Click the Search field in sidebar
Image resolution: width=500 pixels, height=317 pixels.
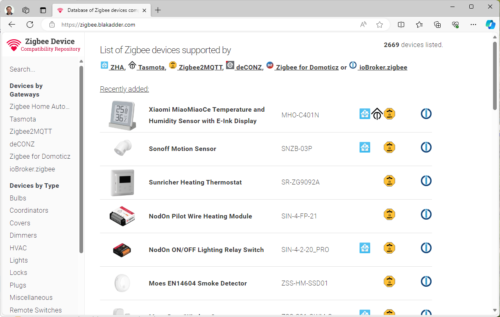pos(41,70)
